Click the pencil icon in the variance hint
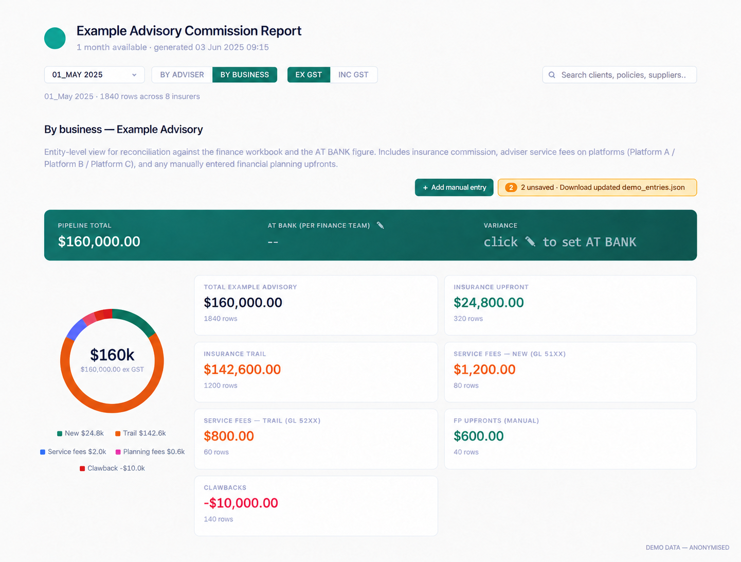This screenshot has width=741, height=562. pyautogui.click(x=530, y=241)
